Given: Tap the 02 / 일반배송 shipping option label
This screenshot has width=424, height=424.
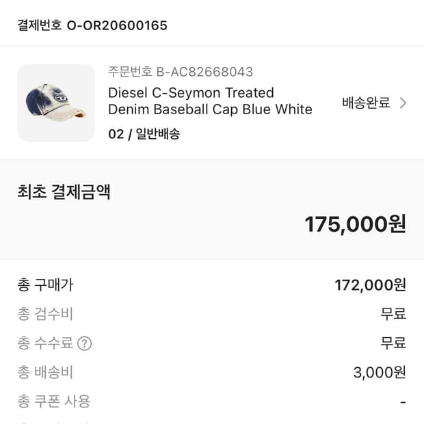Looking at the screenshot, I should pyautogui.click(x=144, y=134).
